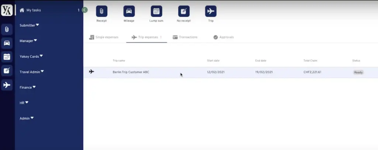Click the total claim CHF2,221.61
378x150 pixels.
coord(312,72)
